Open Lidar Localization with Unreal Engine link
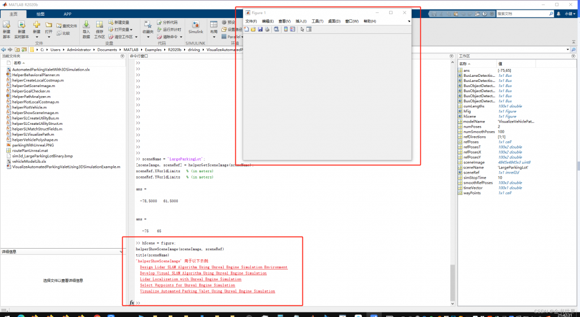The image size is (580, 317). [190, 279]
